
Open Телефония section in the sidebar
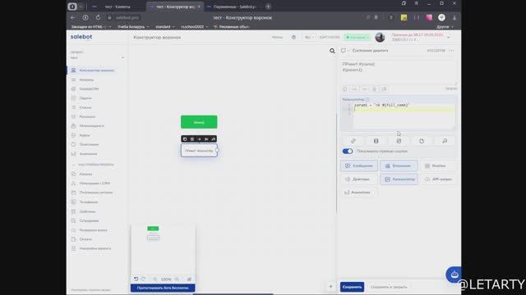point(89,202)
